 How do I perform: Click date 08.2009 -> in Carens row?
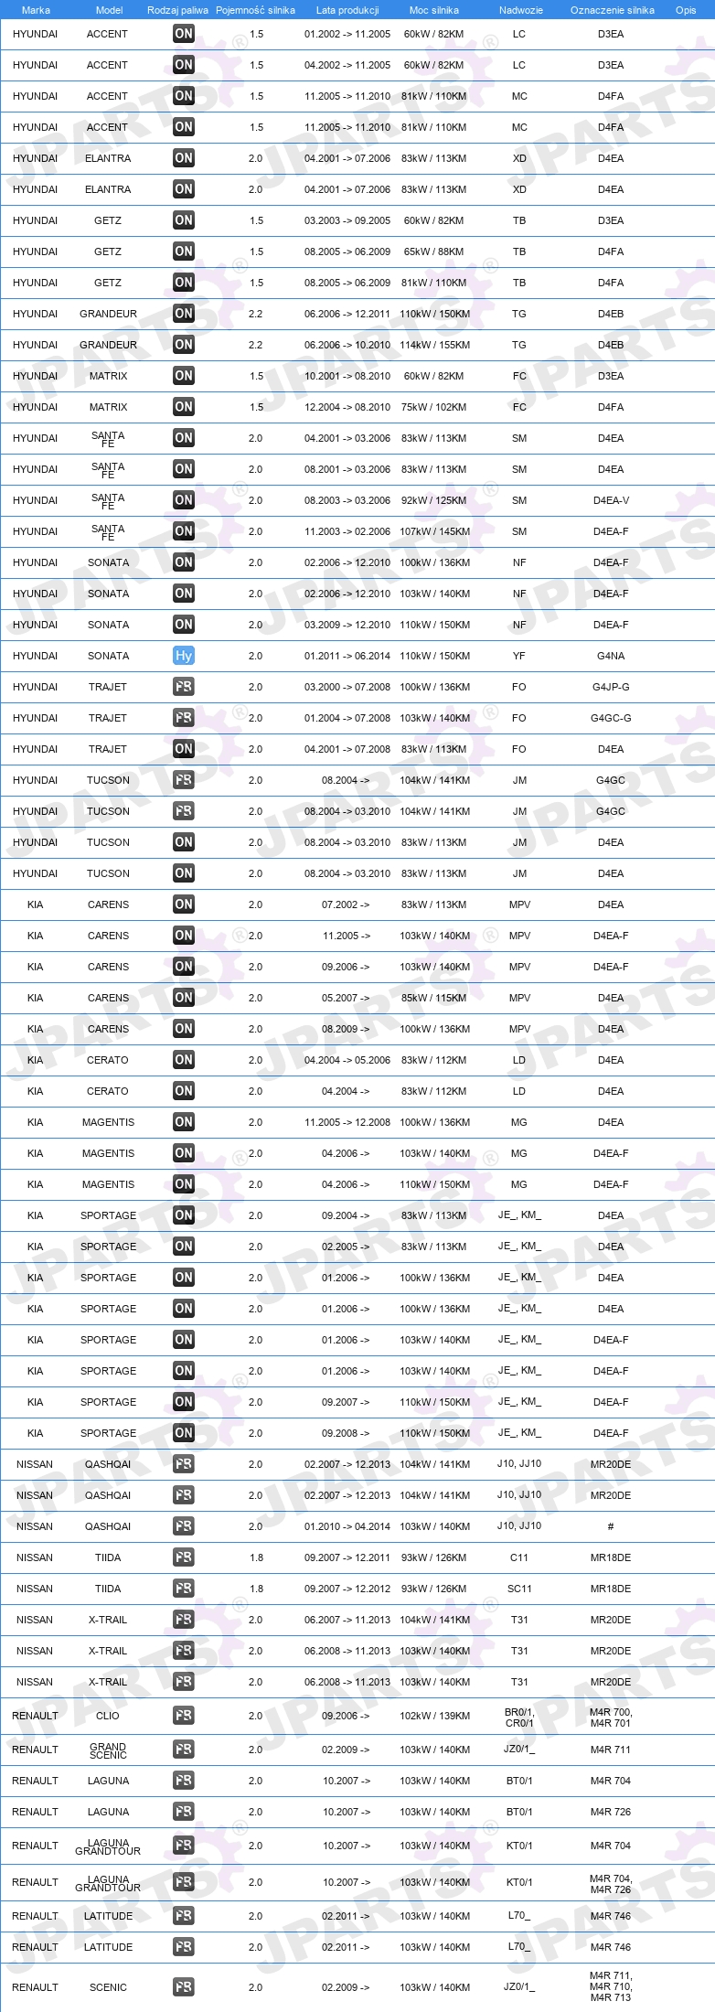click(346, 1029)
